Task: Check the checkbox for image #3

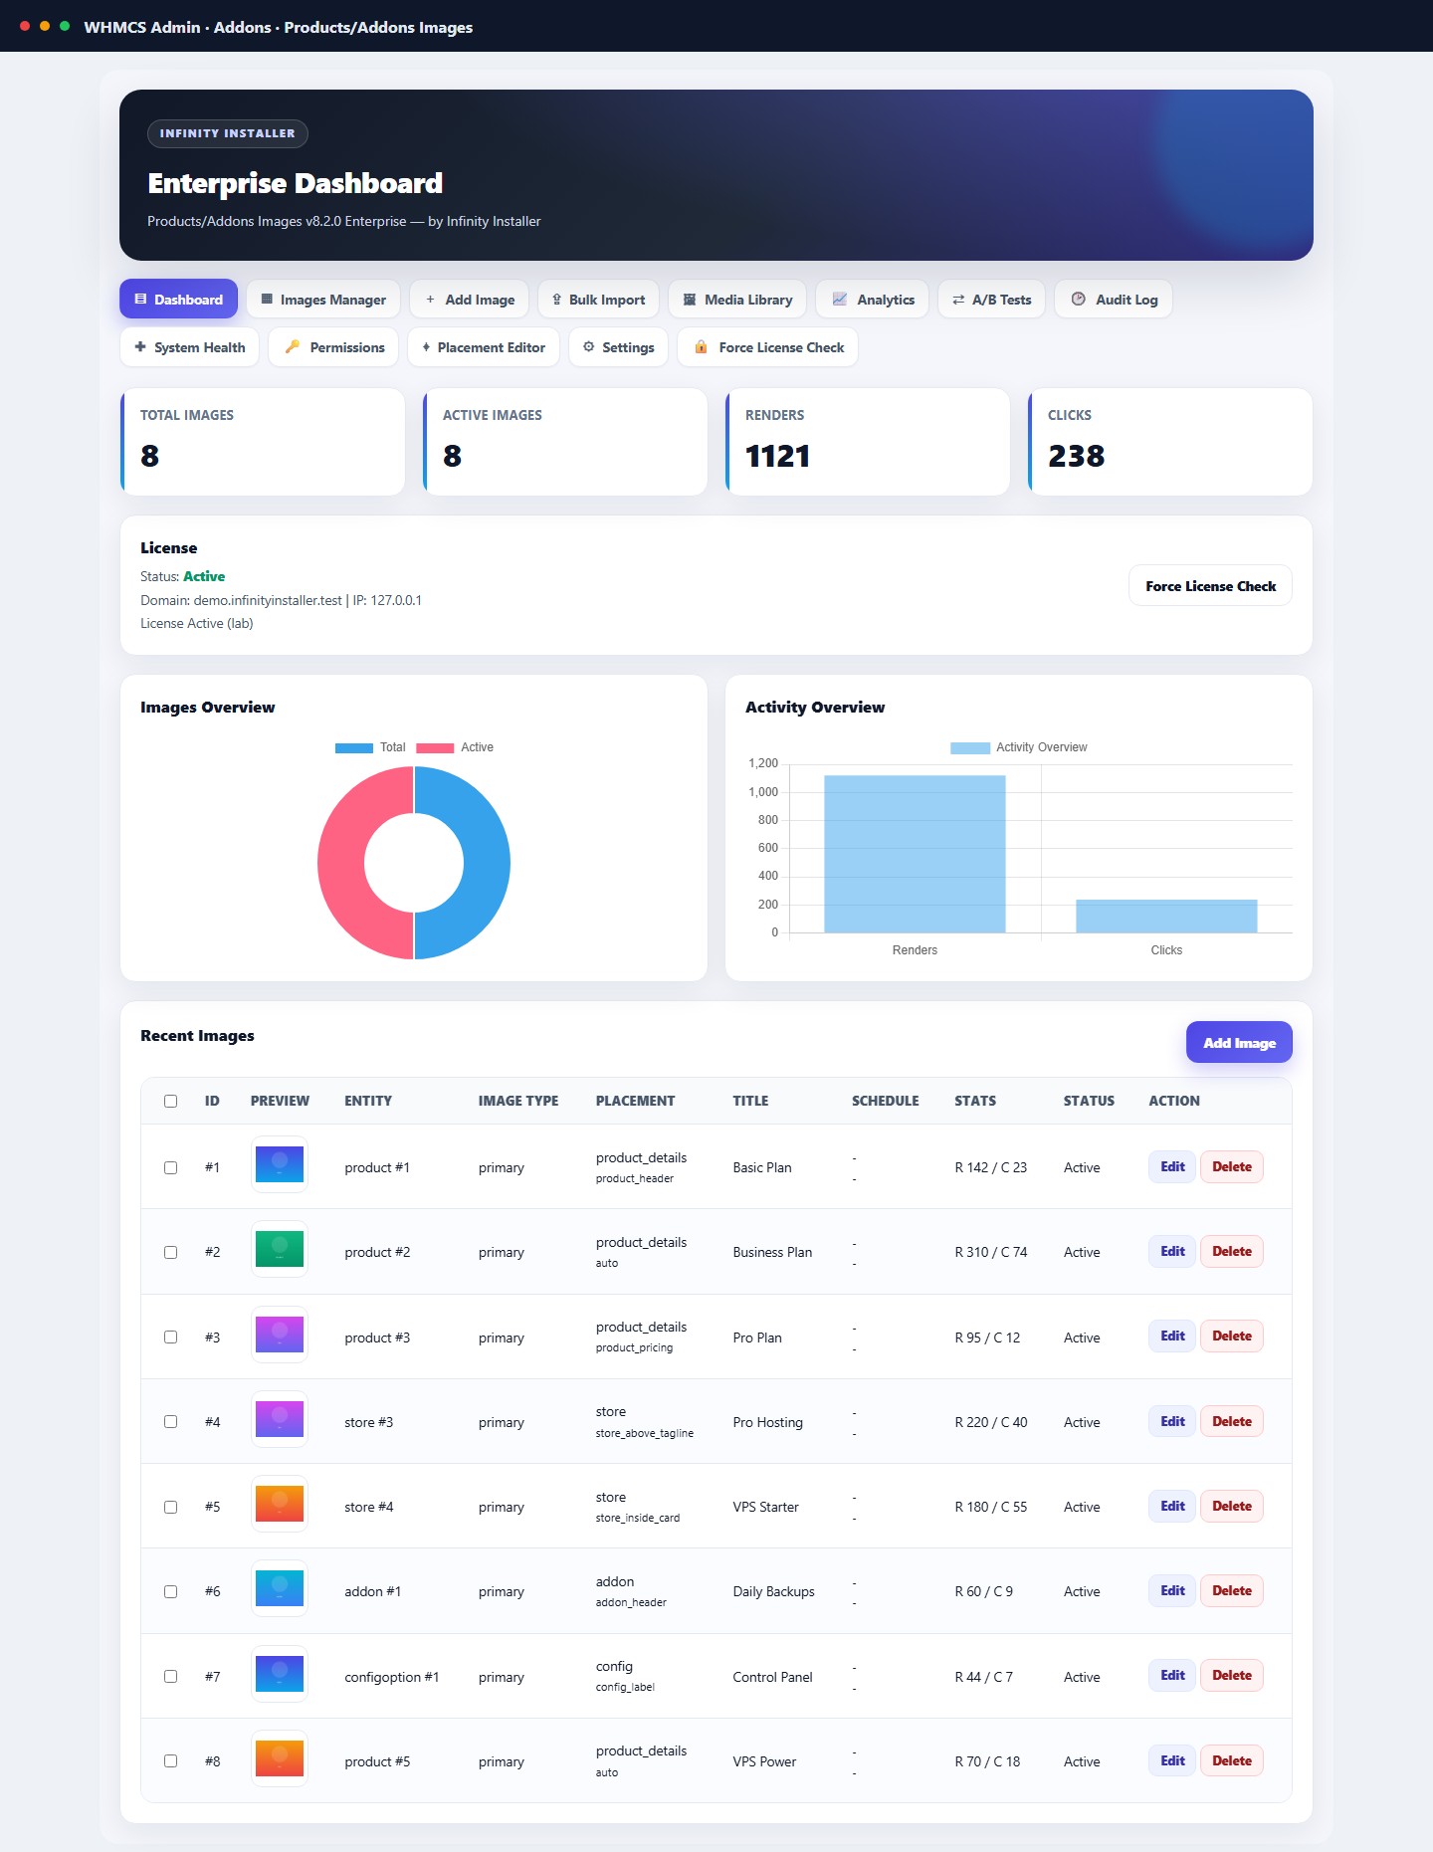Action: point(170,1337)
